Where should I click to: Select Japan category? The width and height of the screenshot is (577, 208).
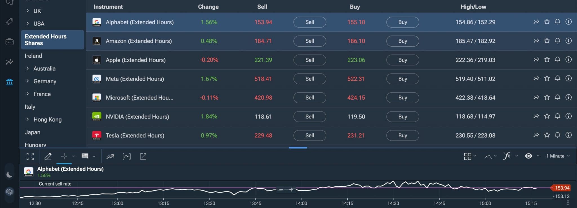[32, 132]
